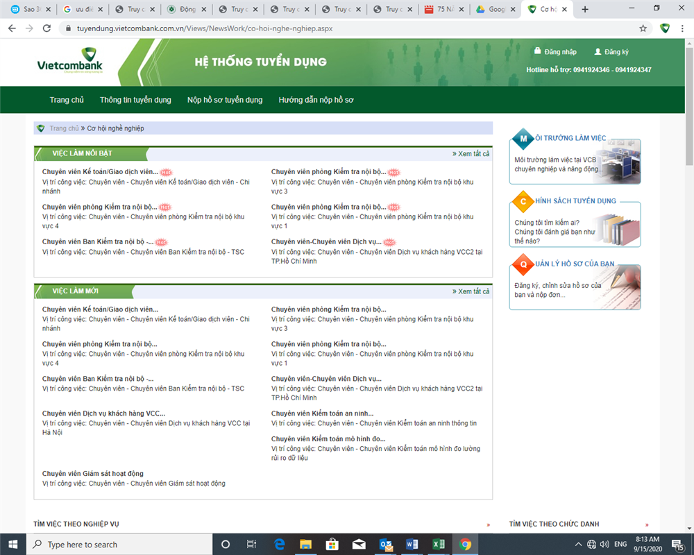The height and width of the screenshot is (555, 694).
Task: Open Hướng dẫn nộp hồ sơ menu
Action: (316, 100)
